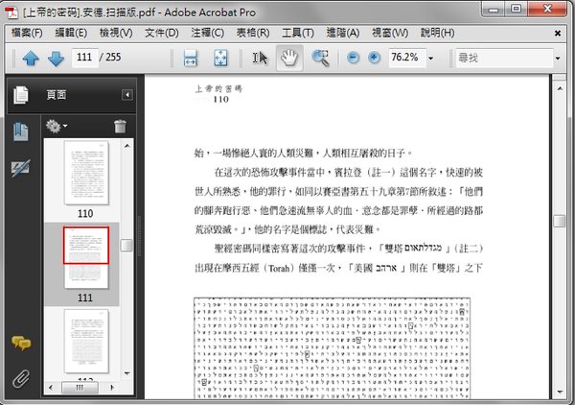Viewport: 575px width, 405px height.
Task: Click the fit one full page icon
Action: point(219,58)
